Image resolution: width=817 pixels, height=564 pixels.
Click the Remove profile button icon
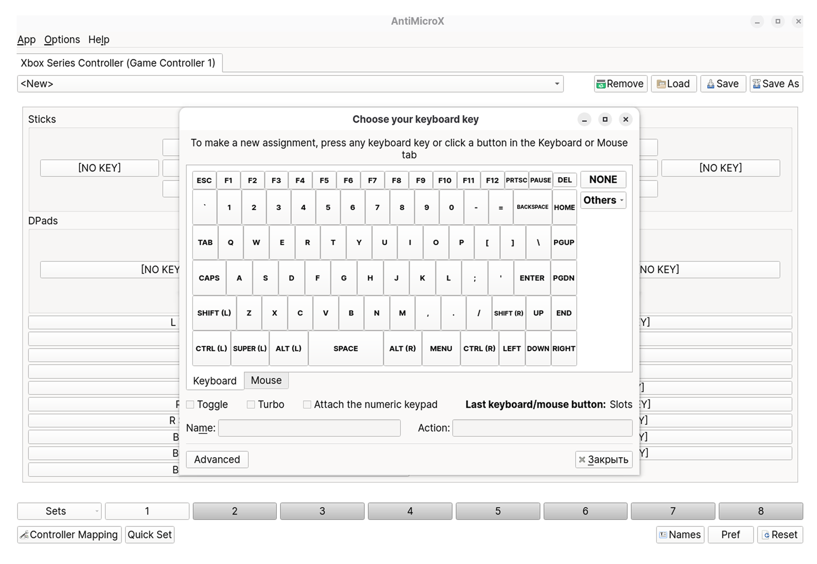(601, 84)
